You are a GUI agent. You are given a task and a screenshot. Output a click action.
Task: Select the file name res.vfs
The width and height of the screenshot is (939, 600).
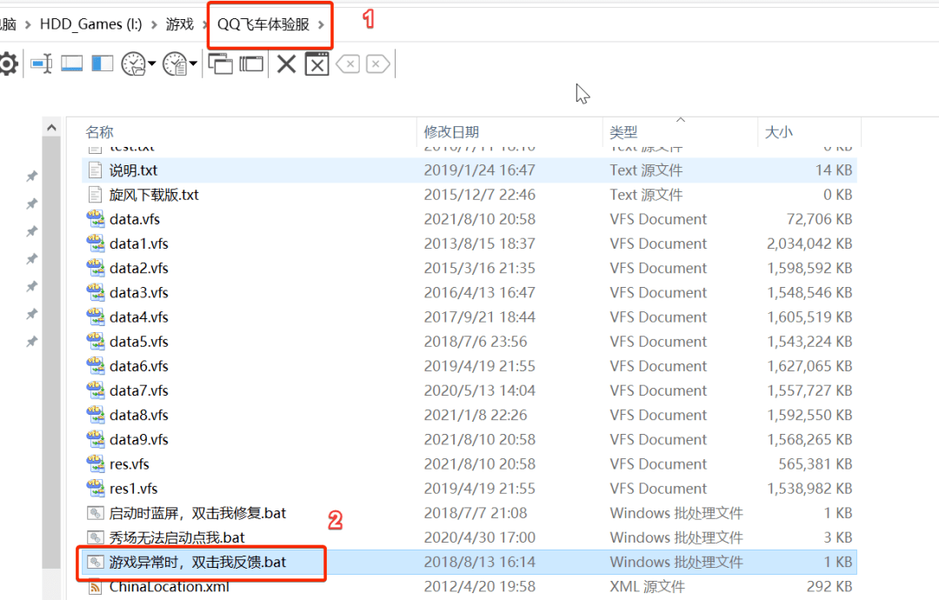[x=130, y=464]
